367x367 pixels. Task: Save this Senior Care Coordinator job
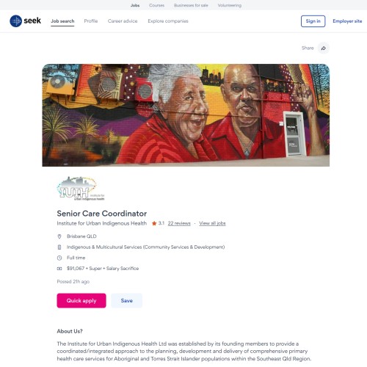[x=126, y=301]
